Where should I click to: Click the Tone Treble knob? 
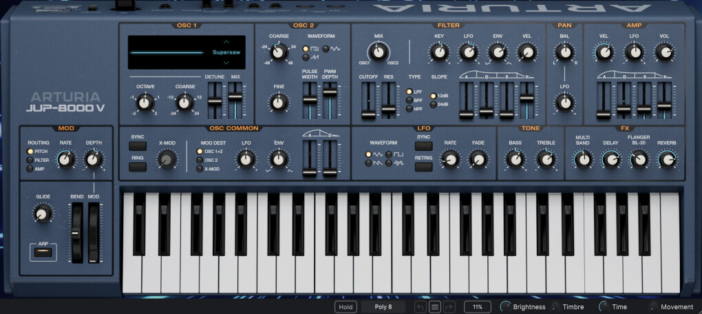pyautogui.click(x=546, y=160)
